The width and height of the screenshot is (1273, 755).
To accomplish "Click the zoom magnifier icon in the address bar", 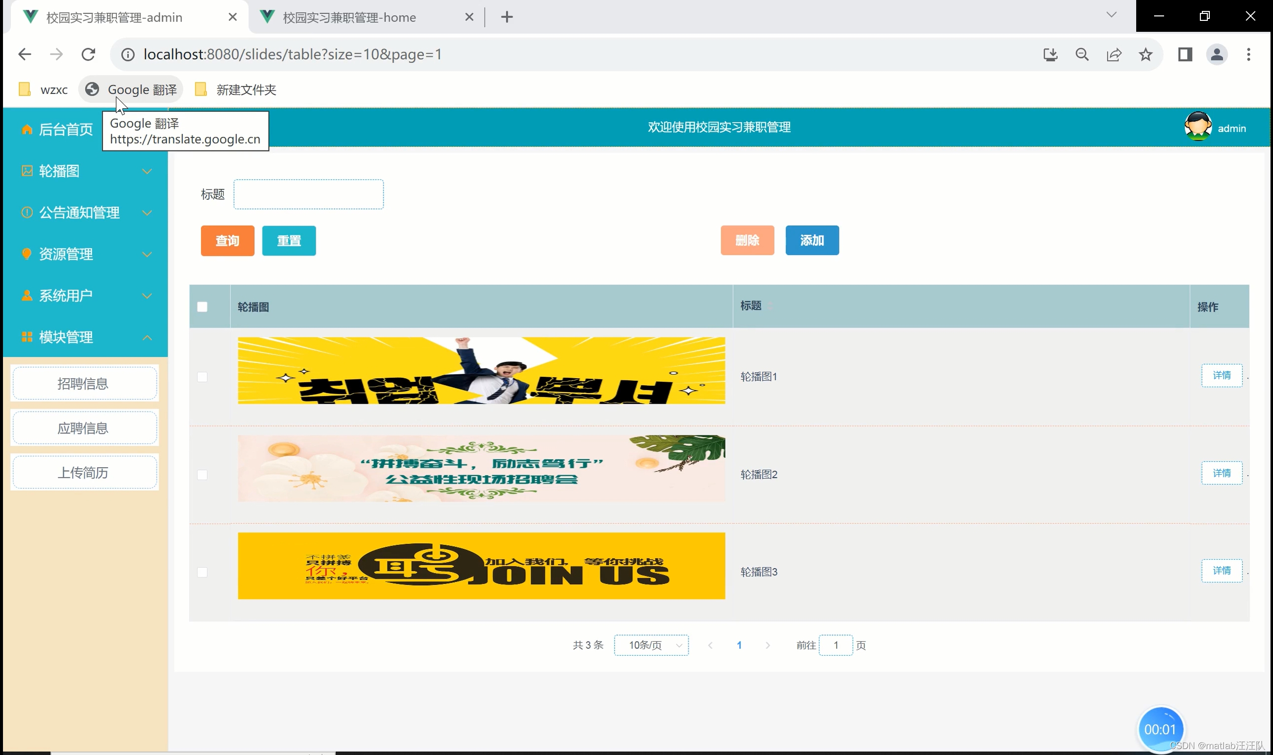I will coord(1082,55).
